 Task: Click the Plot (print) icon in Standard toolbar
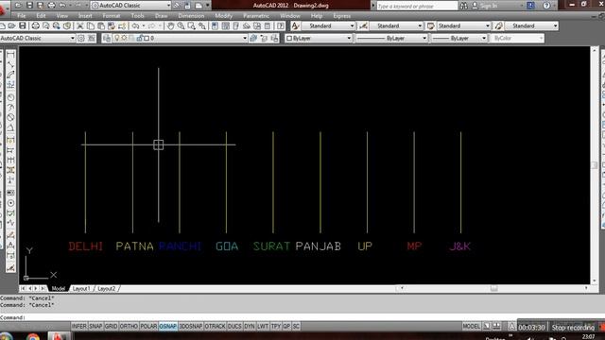pos(35,25)
